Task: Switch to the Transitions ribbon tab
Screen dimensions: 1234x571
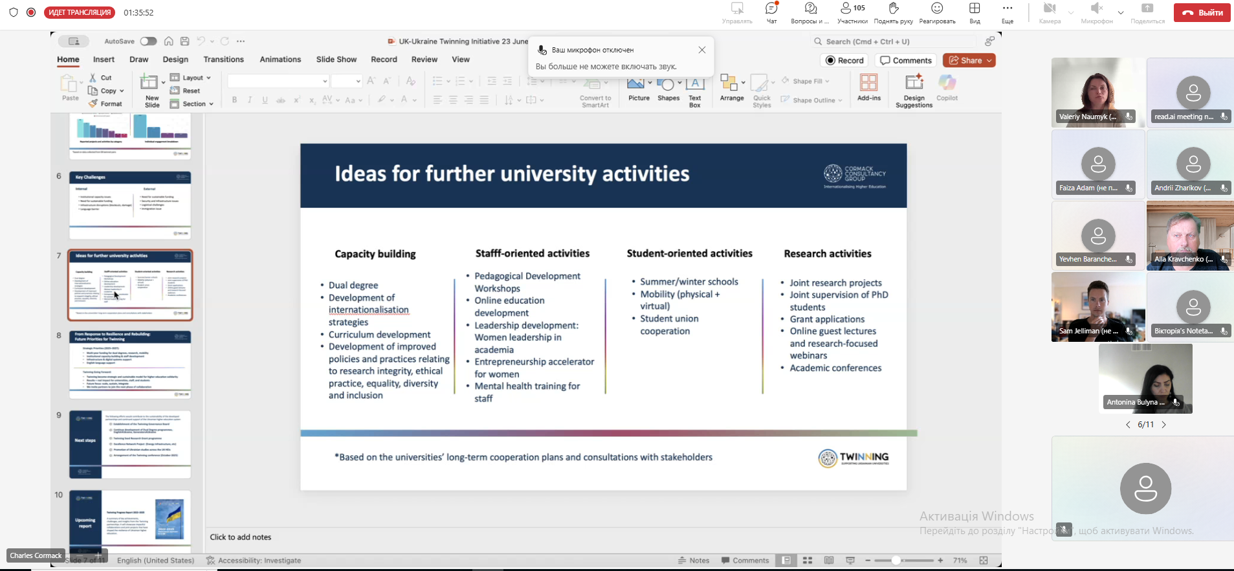Action: coord(223,60)
